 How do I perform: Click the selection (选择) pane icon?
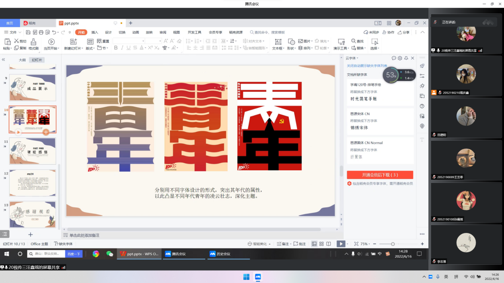click(374, 42)
